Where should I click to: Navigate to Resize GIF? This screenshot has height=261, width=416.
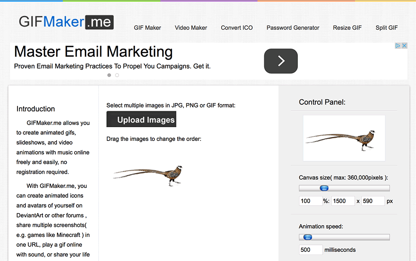[347, 28]
